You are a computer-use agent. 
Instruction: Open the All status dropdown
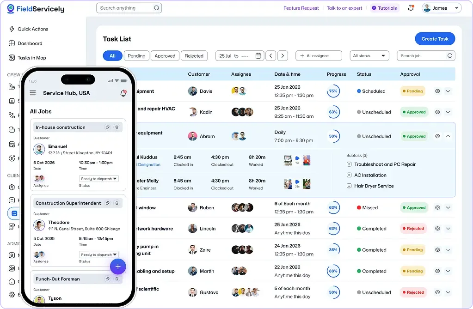[369, 55]
